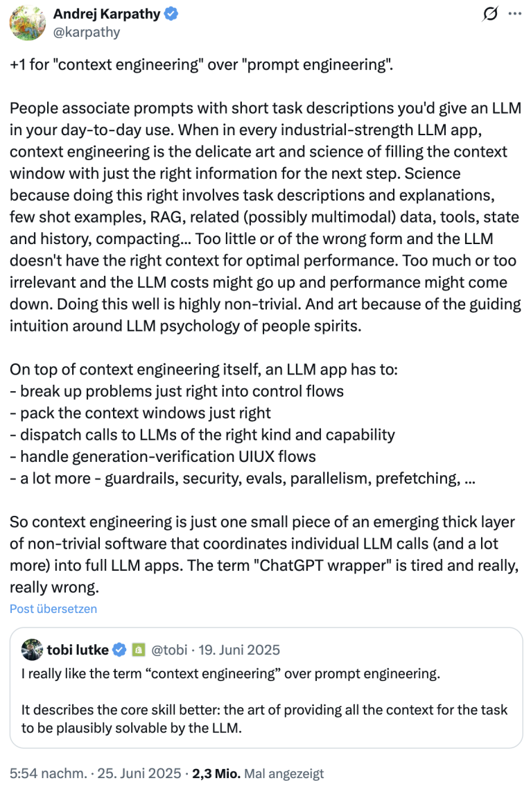Open Grok analysis for this post

(491, 12)
